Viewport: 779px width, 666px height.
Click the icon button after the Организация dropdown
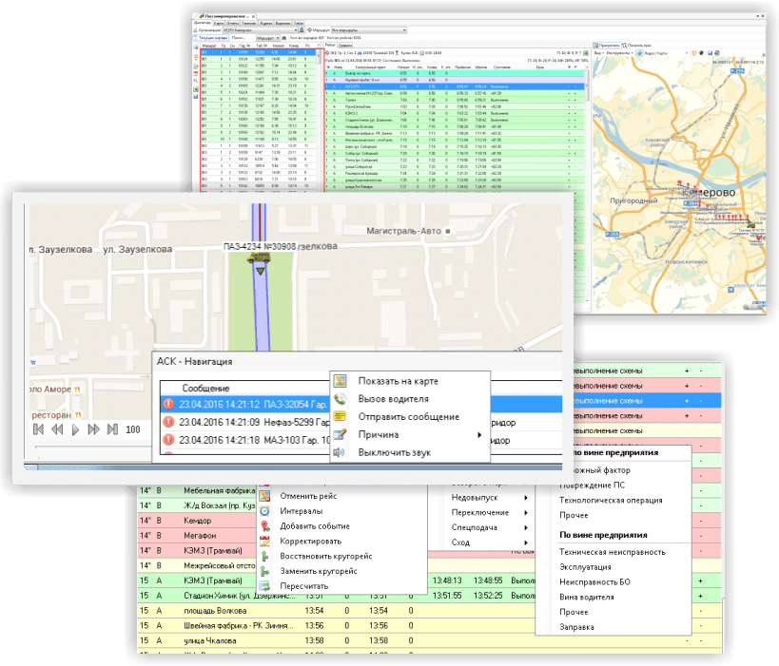click(302, 30)
